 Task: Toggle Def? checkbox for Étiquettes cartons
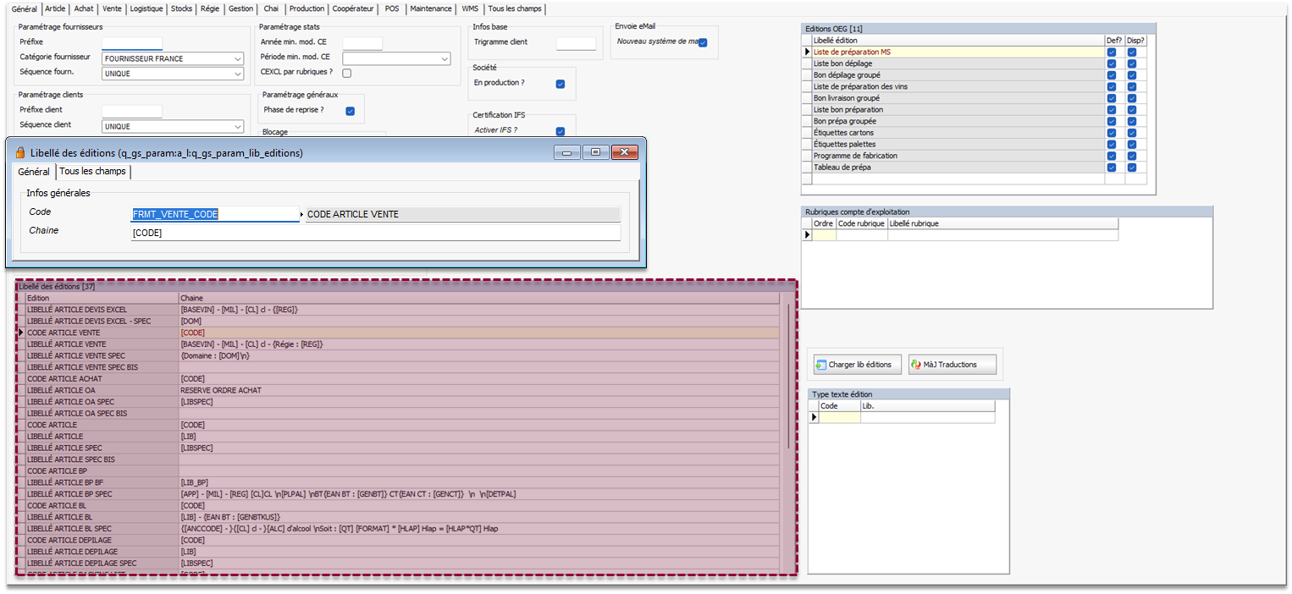pos(1112,133)
